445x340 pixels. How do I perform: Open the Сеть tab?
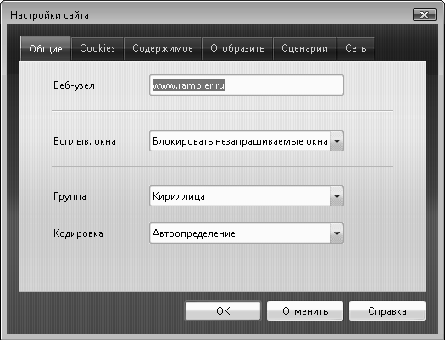[355, 48]
